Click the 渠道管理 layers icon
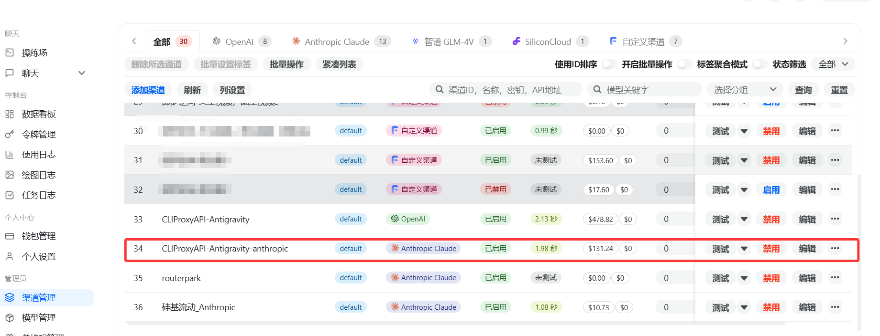The width and height of the screenshot is (880, 336). click(10, 297)
